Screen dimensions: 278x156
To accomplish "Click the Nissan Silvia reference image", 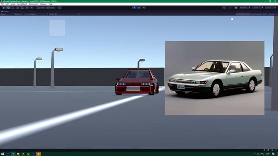I will [x=215, y=78].
